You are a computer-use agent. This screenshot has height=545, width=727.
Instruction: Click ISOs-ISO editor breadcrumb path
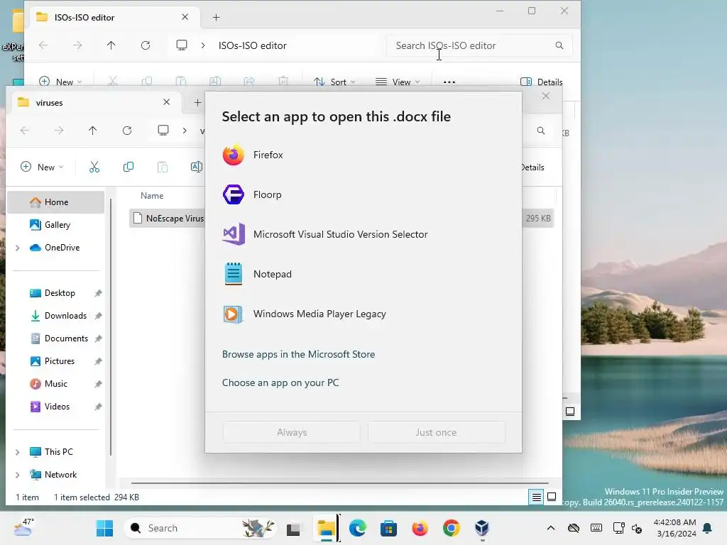click(253, 45)
